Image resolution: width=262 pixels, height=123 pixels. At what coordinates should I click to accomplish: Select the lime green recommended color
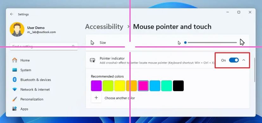[x=108, y=86]
